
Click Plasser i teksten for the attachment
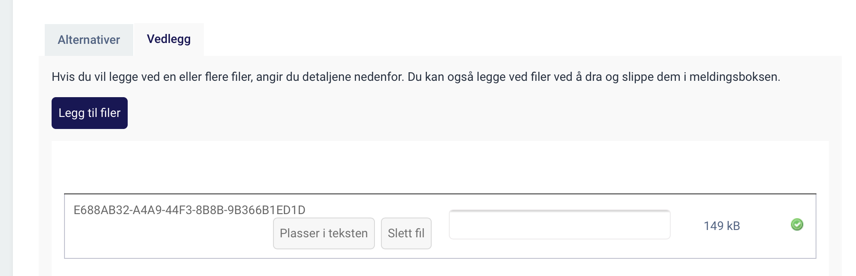coord(324,233)
